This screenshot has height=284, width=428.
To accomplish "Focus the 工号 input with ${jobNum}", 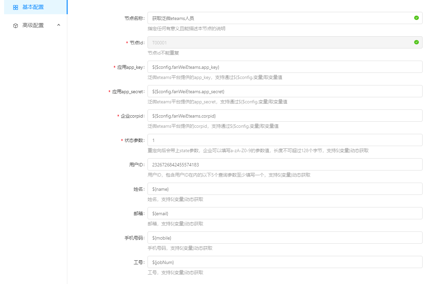I will (285, 262).
